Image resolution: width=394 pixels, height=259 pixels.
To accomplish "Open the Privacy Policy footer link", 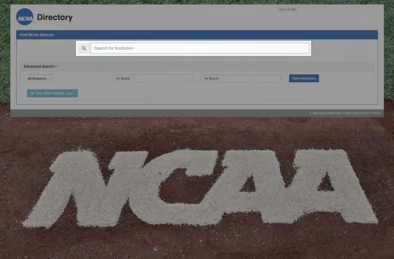I will pyautogui.click(x=370, y=113).
